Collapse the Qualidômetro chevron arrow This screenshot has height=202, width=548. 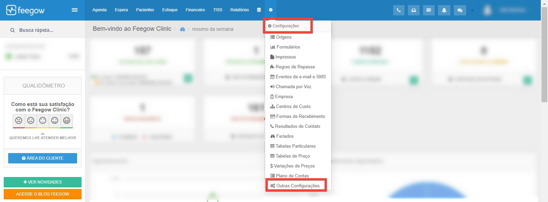click(43, 134)
